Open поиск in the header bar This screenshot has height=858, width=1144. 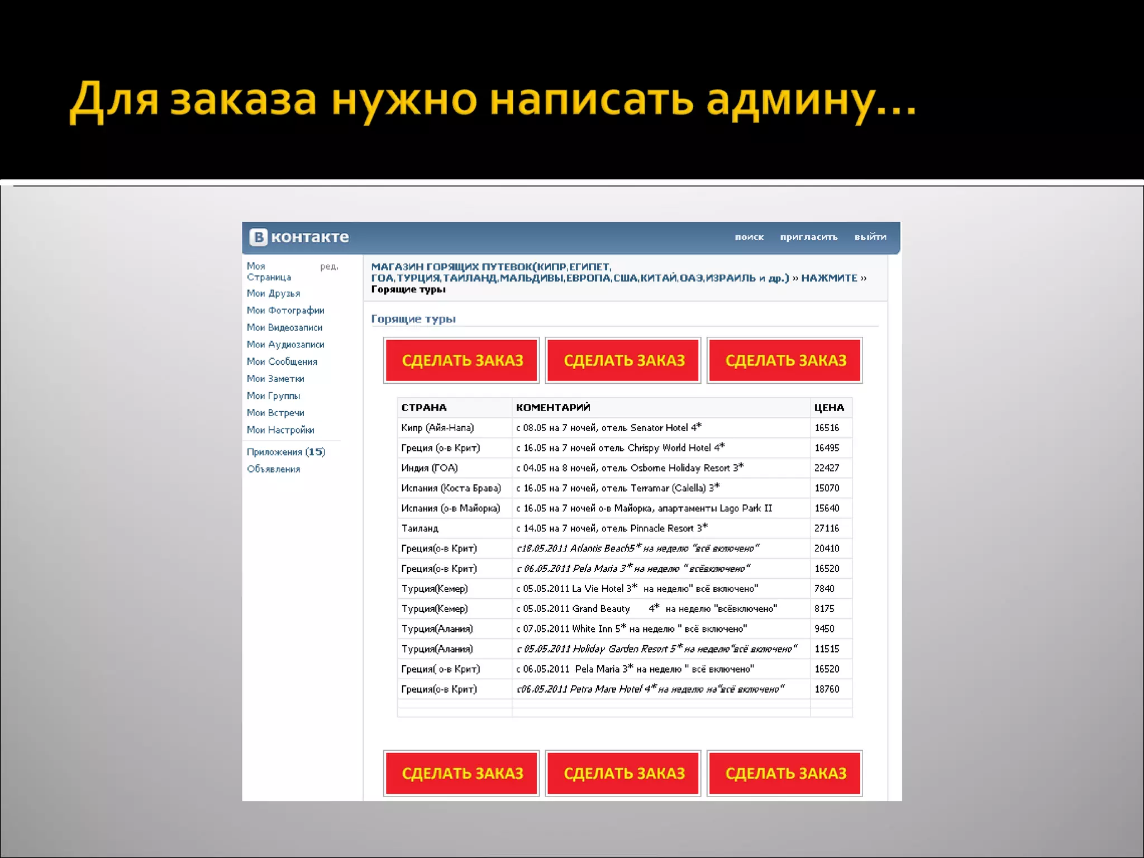[749, 237]
